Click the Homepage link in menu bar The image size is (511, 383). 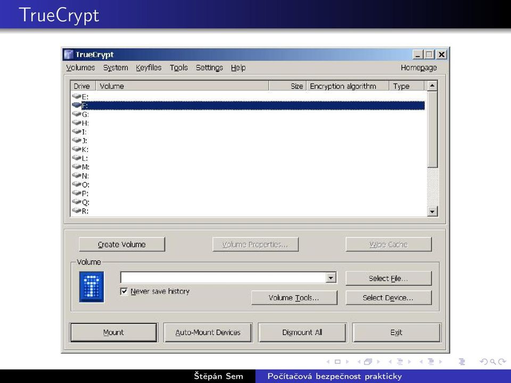tap(419, 68)
